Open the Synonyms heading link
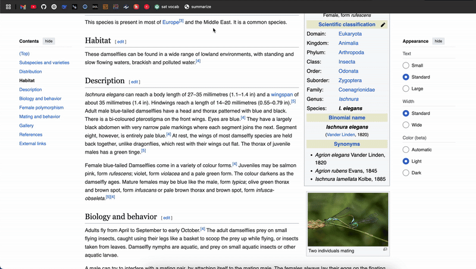476x269 pixels. pos(347,144)
